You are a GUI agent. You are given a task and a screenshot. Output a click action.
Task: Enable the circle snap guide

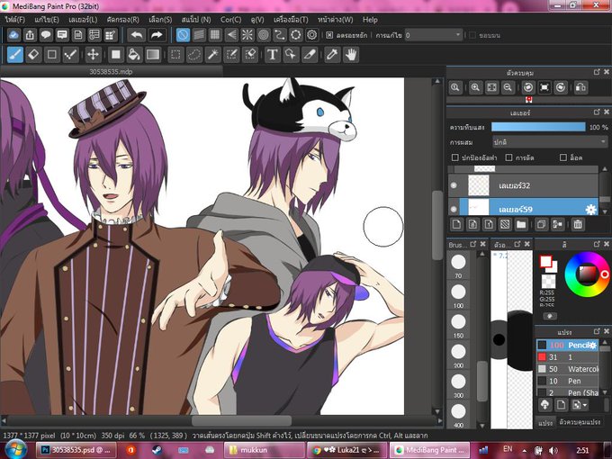[x=264, y=35]
